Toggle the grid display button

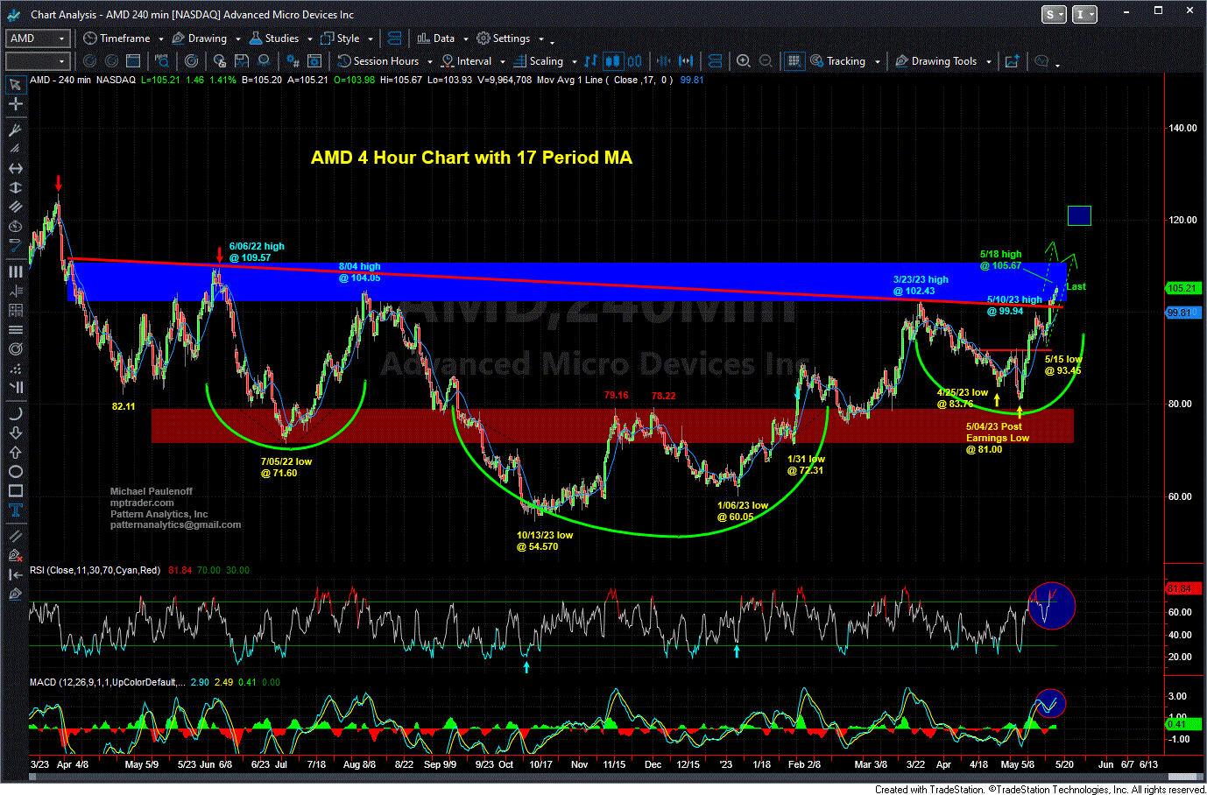(794, 61)
